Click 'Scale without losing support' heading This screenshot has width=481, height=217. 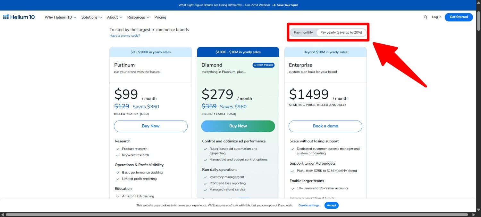[314, 141]
